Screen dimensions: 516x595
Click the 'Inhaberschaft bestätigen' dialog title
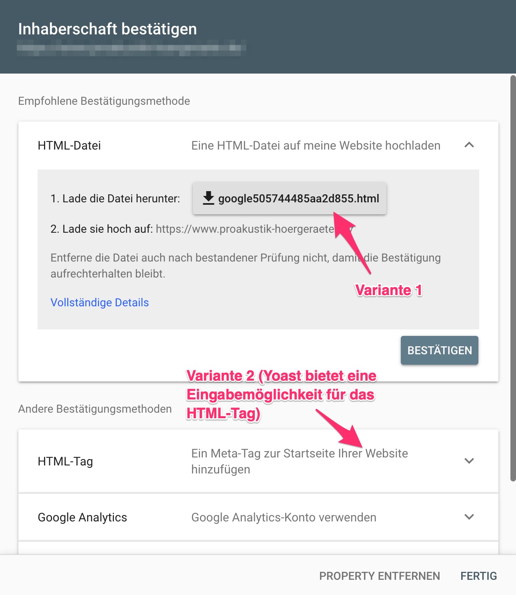click(x=108, y=29)
